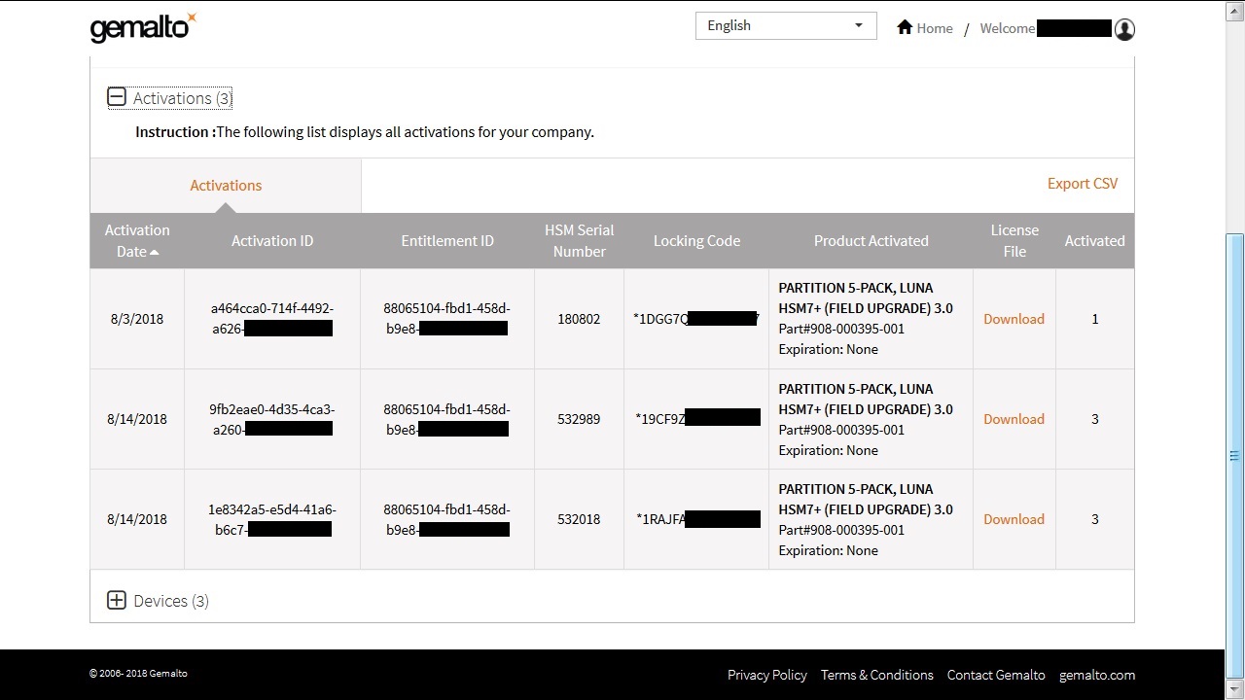Visit gemalto.com footer link

1096,675
